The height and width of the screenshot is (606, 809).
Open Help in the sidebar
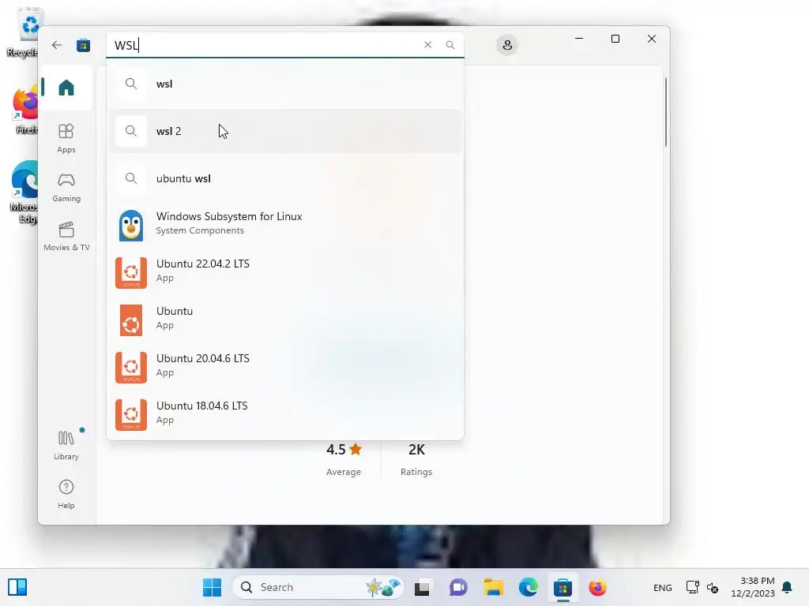(66, 494)
